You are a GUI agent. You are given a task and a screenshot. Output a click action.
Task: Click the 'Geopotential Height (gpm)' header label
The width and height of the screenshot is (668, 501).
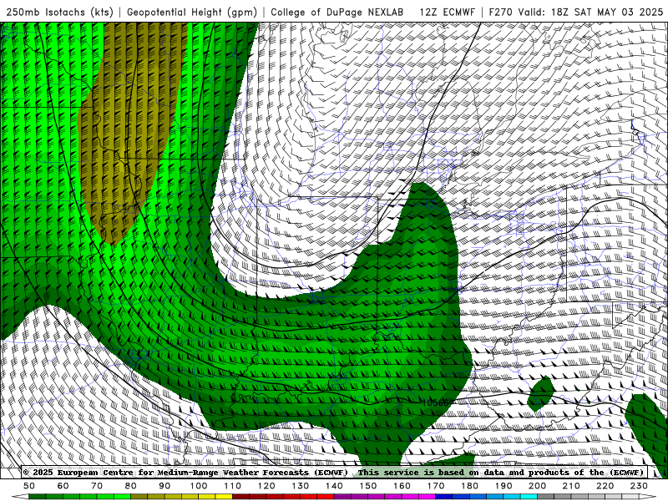(x=192, y=12)
